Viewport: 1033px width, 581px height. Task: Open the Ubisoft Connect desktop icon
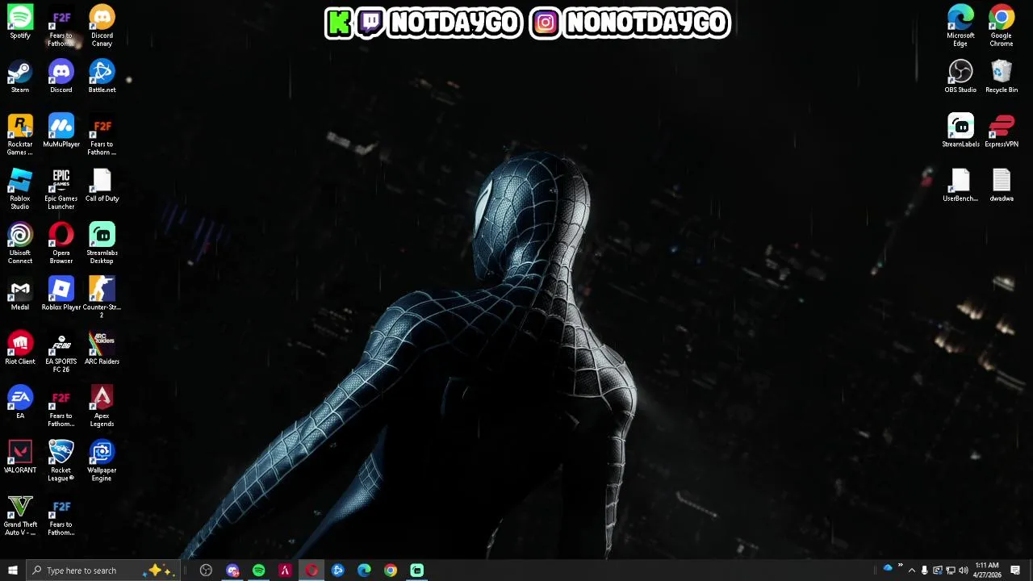tap(20, 243)
